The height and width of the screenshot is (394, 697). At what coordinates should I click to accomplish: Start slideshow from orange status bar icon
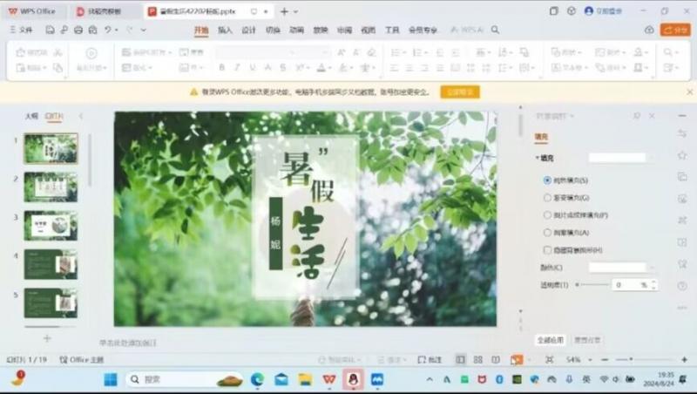tap(517, 359)
